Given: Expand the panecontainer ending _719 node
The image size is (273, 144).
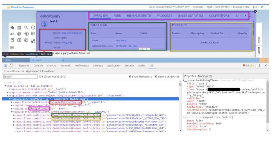Looking at the screenshot, I should click(14, 119).
